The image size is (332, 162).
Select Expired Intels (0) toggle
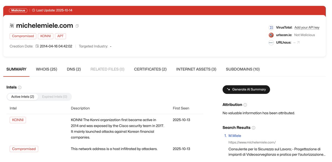(55, 97)
